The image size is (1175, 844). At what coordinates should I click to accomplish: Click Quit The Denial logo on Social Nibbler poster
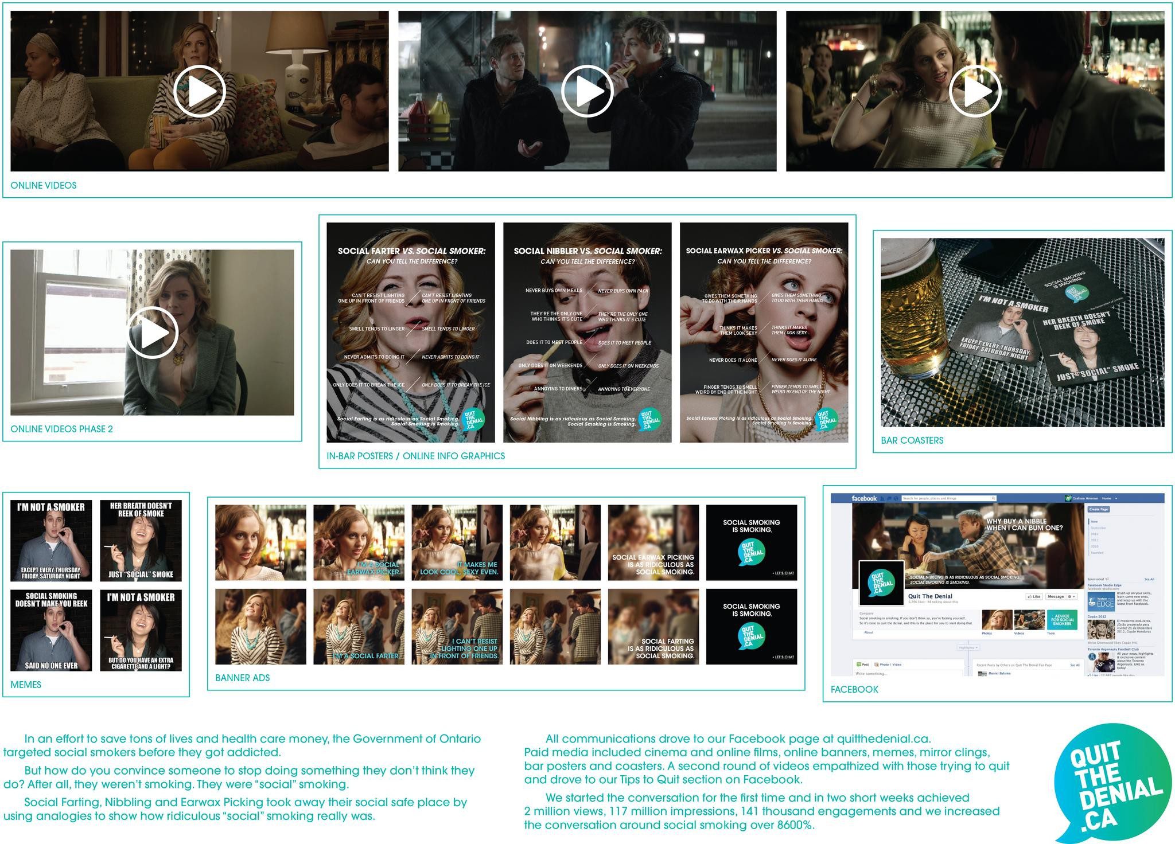click(649, 420)
